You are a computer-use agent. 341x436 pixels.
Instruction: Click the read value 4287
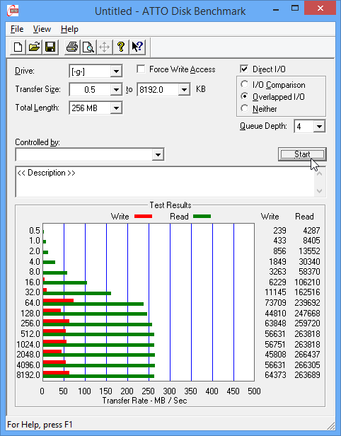(312, 231)
